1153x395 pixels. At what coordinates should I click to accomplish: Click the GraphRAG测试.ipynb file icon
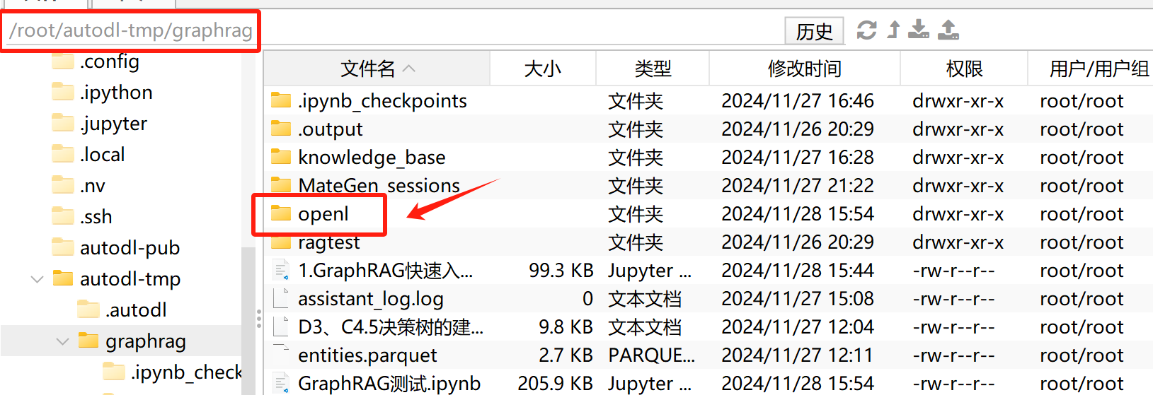(x=281, y=383)
